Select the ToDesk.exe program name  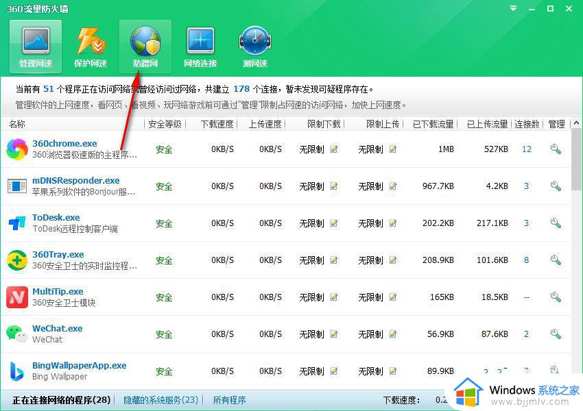(56, 217)
